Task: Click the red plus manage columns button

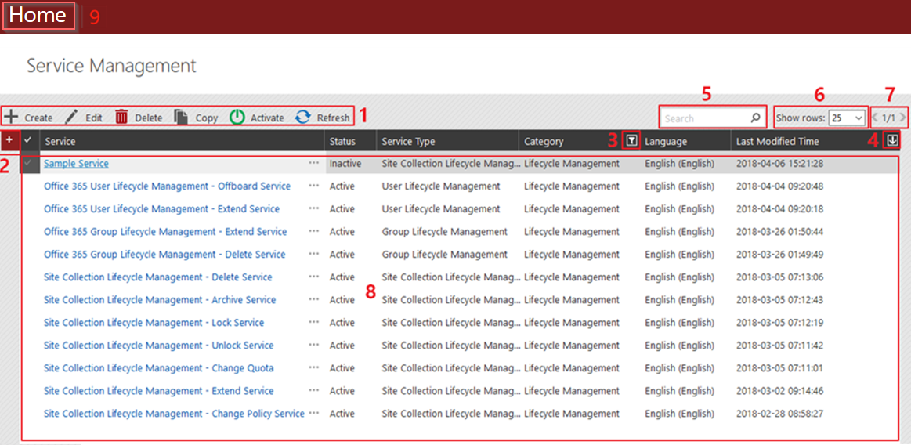Action: (10, 140)
